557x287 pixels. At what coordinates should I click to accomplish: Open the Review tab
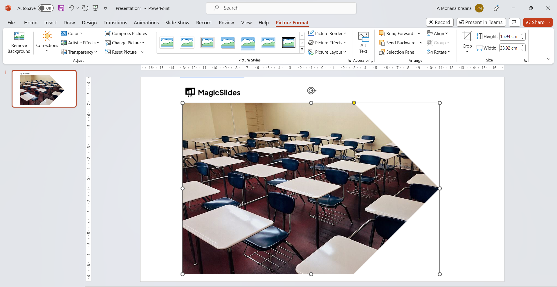(226, 23)
